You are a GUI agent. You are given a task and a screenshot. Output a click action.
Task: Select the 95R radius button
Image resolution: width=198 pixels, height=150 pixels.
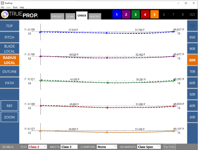(x=192, y=37)
